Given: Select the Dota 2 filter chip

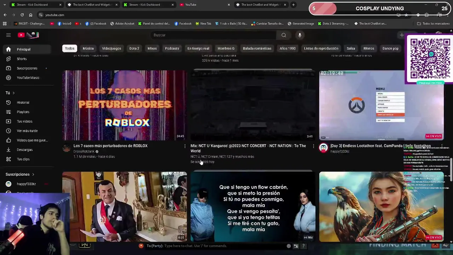Looking at the screenshot, I should [134, 49].
